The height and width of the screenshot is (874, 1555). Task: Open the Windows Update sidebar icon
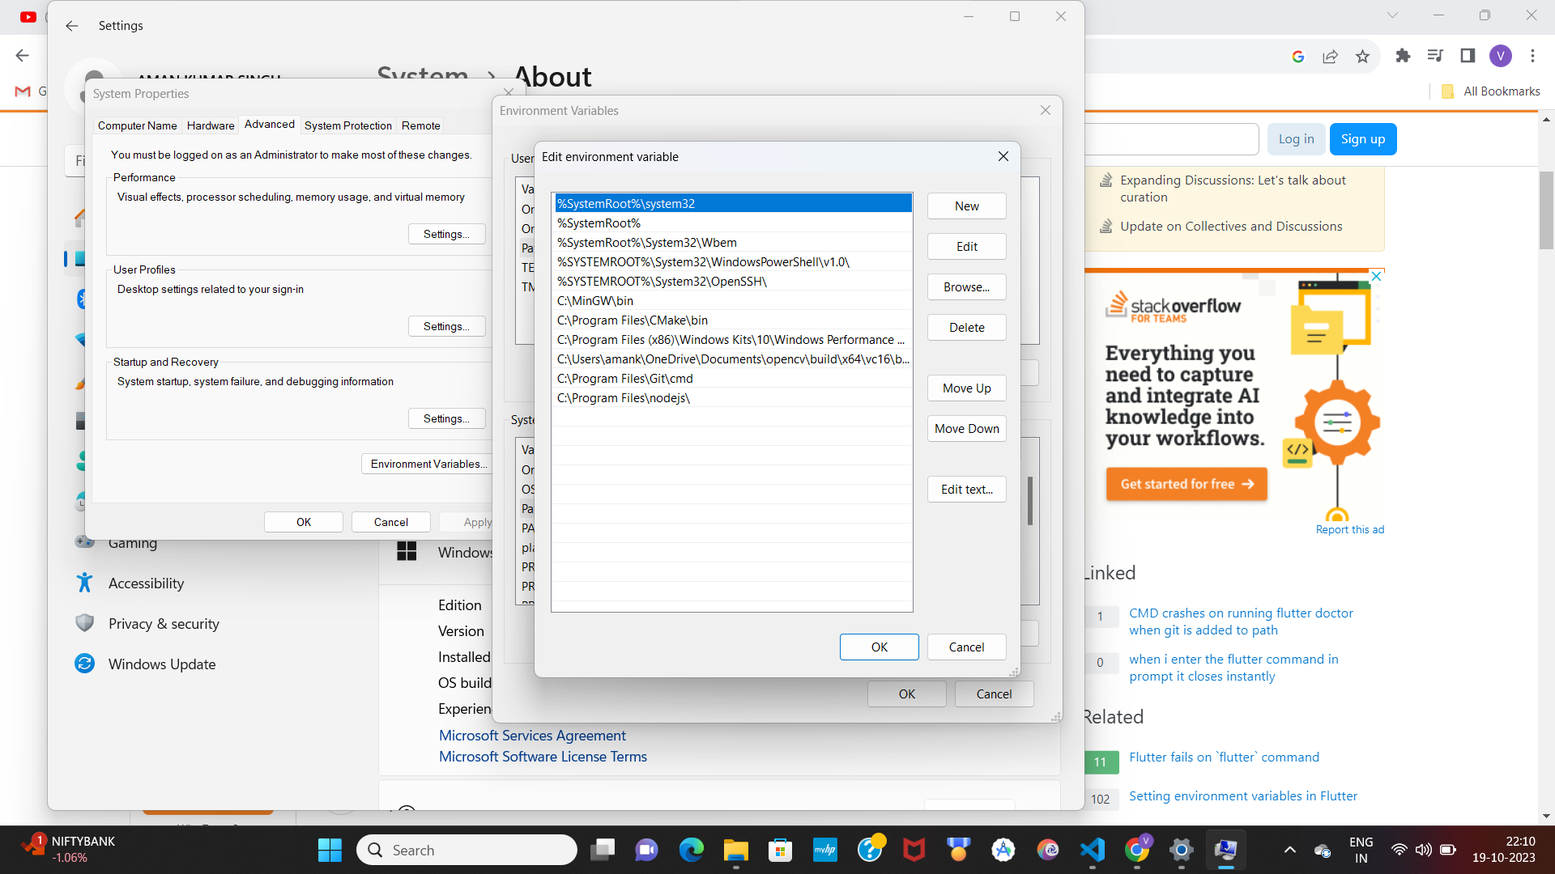point(84,664)
